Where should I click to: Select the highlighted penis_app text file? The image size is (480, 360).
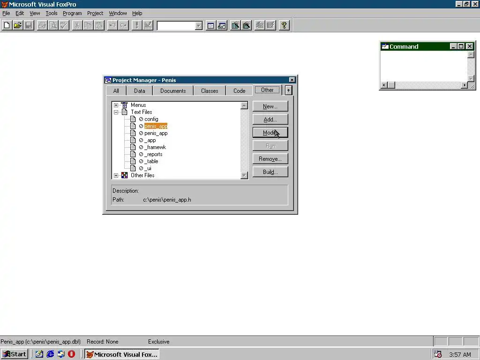click(156, 126)
